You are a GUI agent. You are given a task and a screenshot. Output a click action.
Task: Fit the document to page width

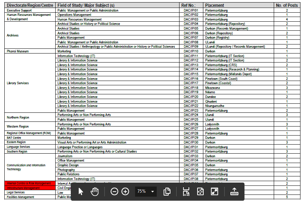(x=186, y=191)
